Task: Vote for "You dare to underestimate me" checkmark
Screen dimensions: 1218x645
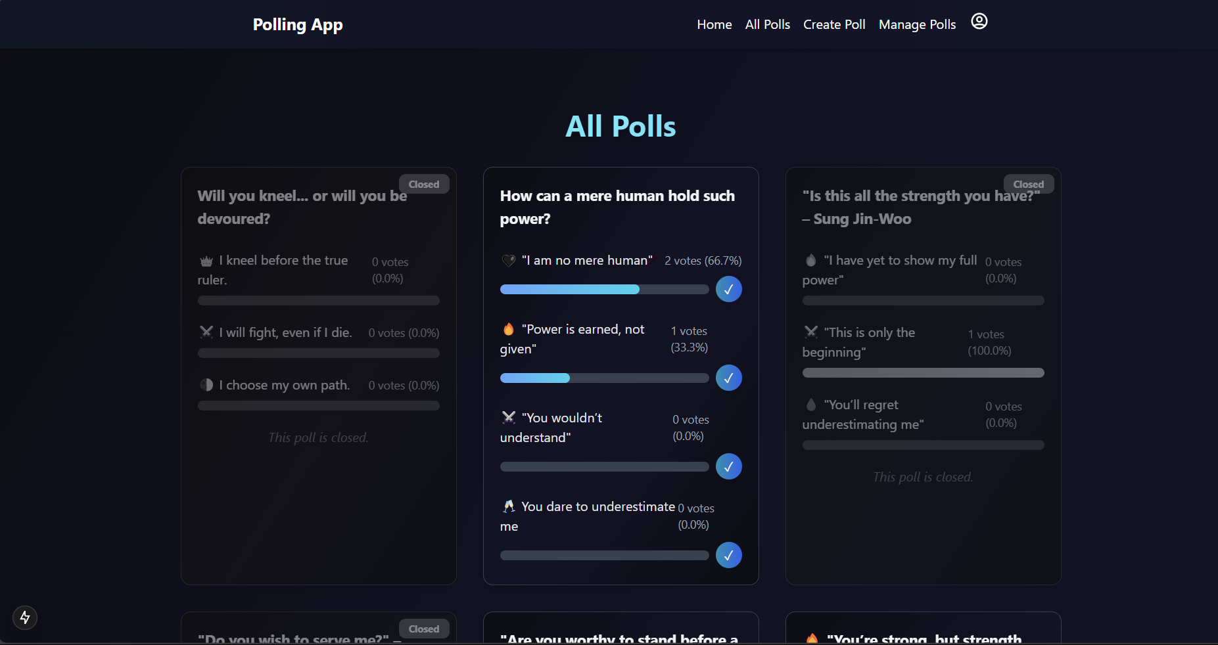Action: (x=729, y=555)
